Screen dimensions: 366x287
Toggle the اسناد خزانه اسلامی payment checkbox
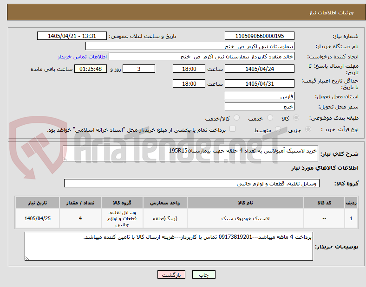(x=233, y=129)
